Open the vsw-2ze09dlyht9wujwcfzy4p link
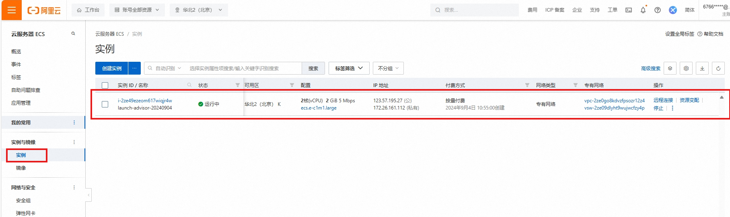The width and height of the screenshot is (730, 217). tap(615, 108)
